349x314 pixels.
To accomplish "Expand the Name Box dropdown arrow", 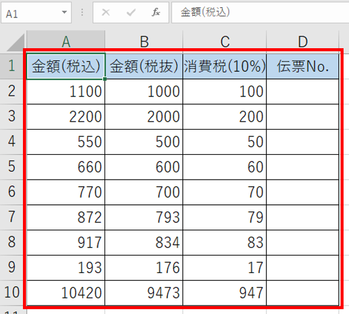I will point(65,13).
